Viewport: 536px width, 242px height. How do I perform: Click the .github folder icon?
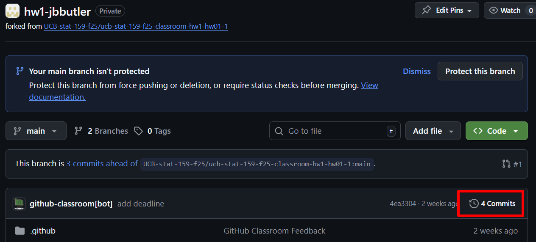click(x=20, y=231)
